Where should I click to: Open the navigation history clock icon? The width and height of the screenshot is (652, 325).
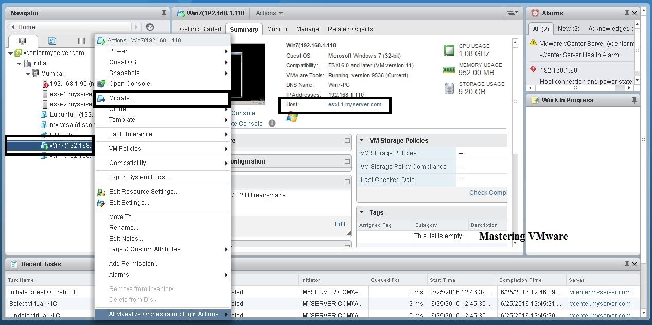(150, 27)
